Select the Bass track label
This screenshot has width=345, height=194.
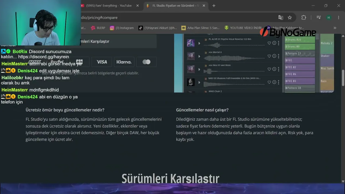(323, 81)
